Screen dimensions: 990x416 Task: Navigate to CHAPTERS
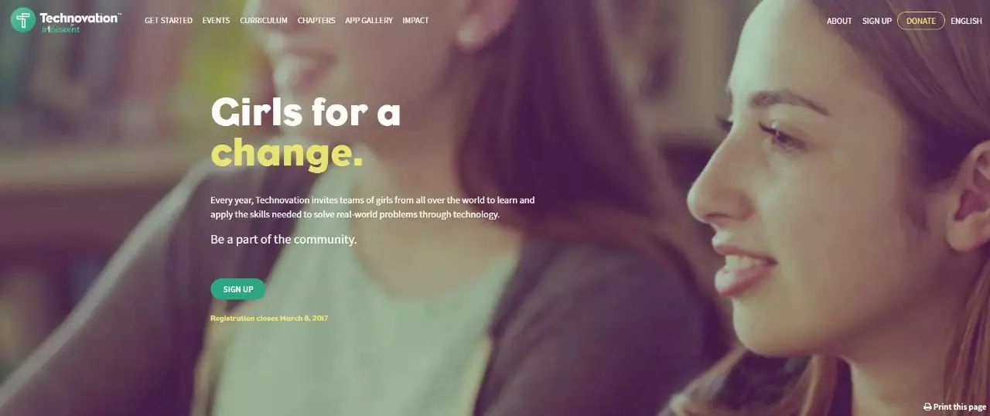(x=316, y=21)
